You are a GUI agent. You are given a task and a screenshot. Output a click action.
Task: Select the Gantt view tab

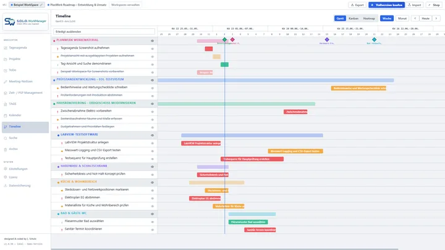(340, 19)
